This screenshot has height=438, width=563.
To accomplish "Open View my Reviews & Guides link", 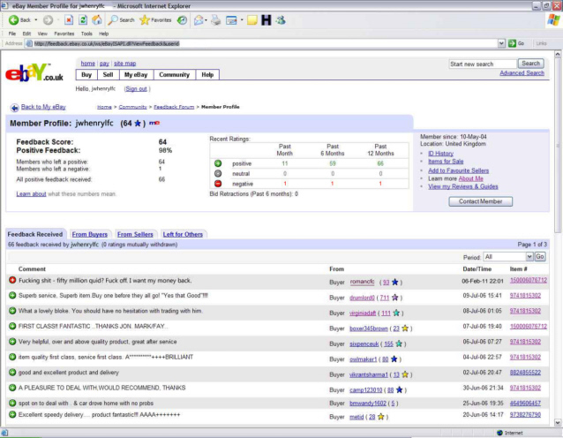I will pos(462,186).
